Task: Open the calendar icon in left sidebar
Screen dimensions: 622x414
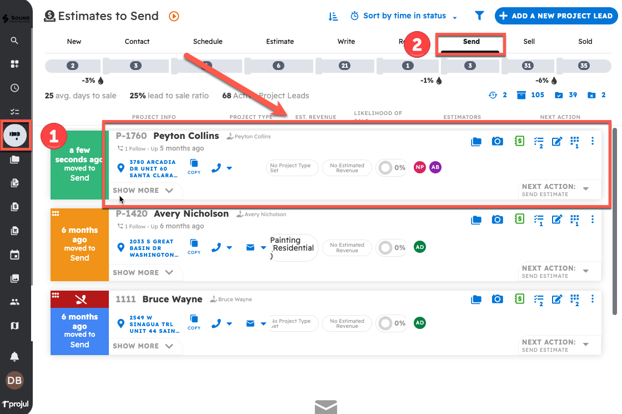Action: [x=15, y=255]
